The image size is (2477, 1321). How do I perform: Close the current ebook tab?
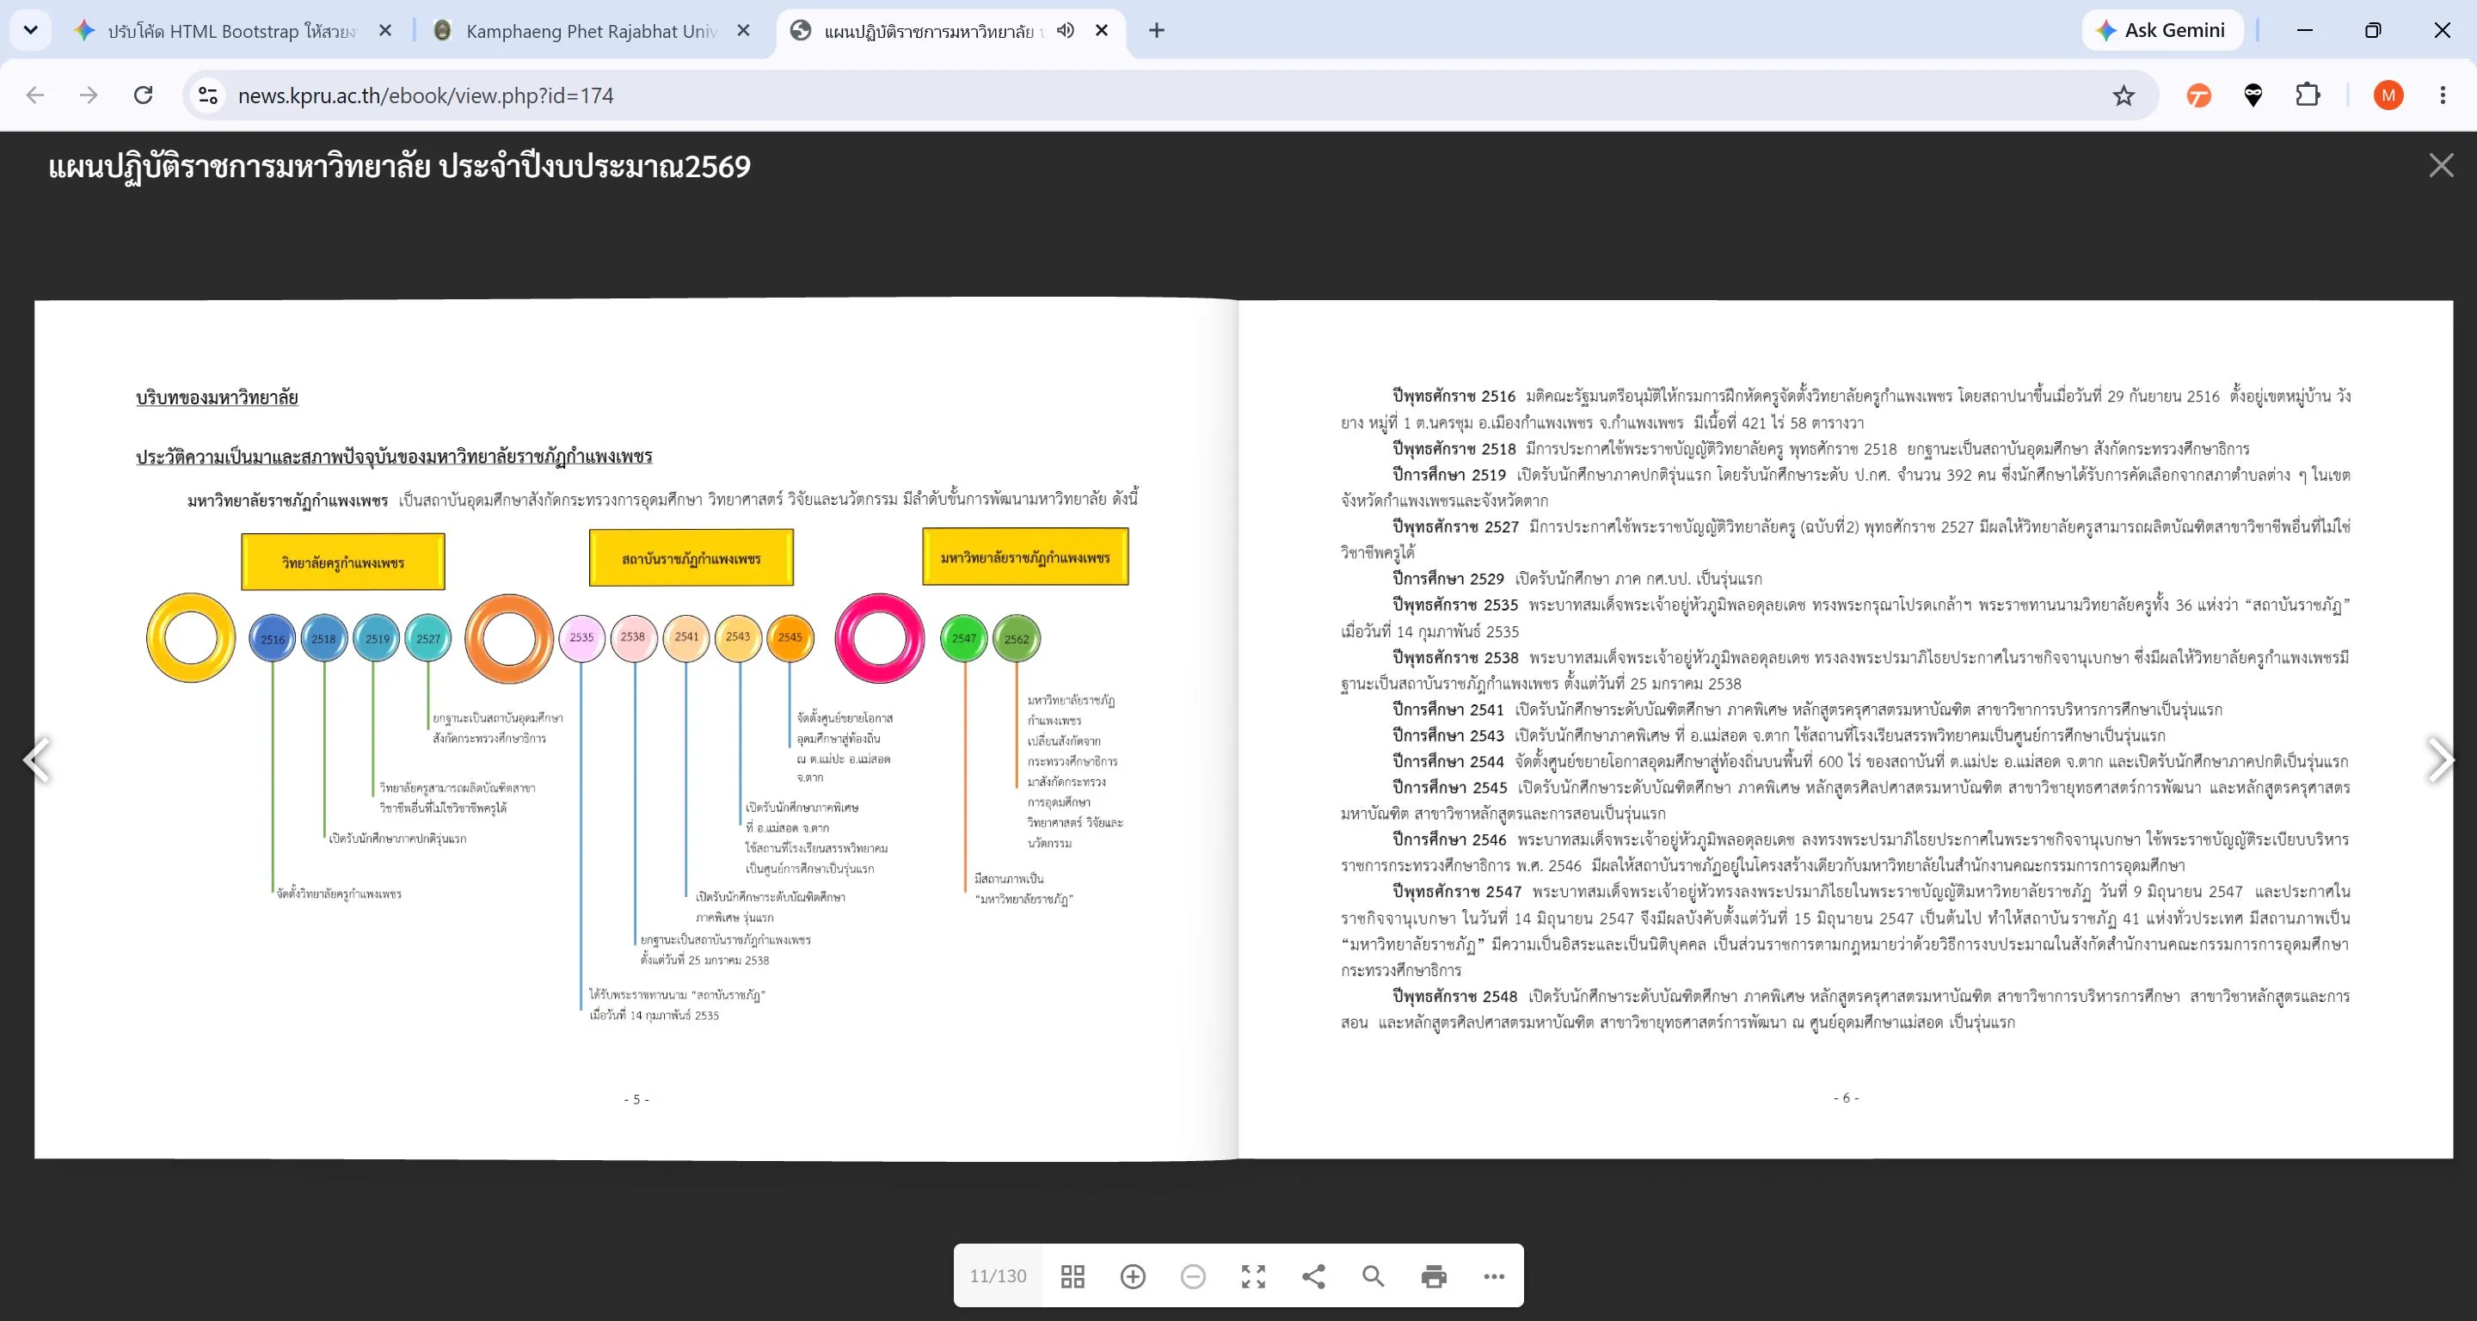click(x=1102, y=31)
